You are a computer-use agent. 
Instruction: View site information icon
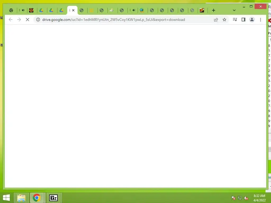coord(38,20)
